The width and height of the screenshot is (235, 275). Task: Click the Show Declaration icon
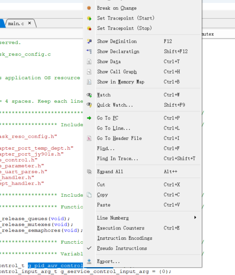89,51
